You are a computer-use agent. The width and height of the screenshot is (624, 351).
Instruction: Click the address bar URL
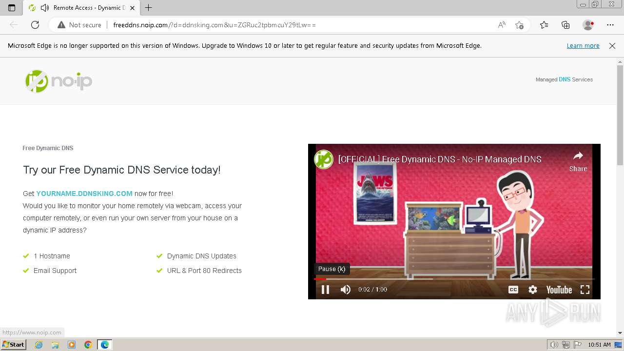point(214,25)
